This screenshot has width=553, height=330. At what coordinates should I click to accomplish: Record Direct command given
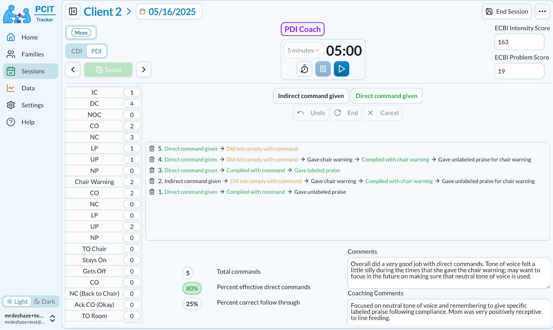[386, 96]
